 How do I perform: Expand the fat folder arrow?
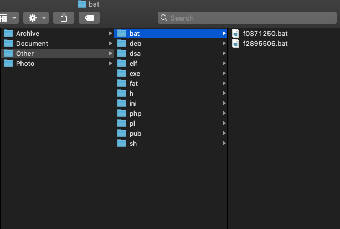coord(224,83)
